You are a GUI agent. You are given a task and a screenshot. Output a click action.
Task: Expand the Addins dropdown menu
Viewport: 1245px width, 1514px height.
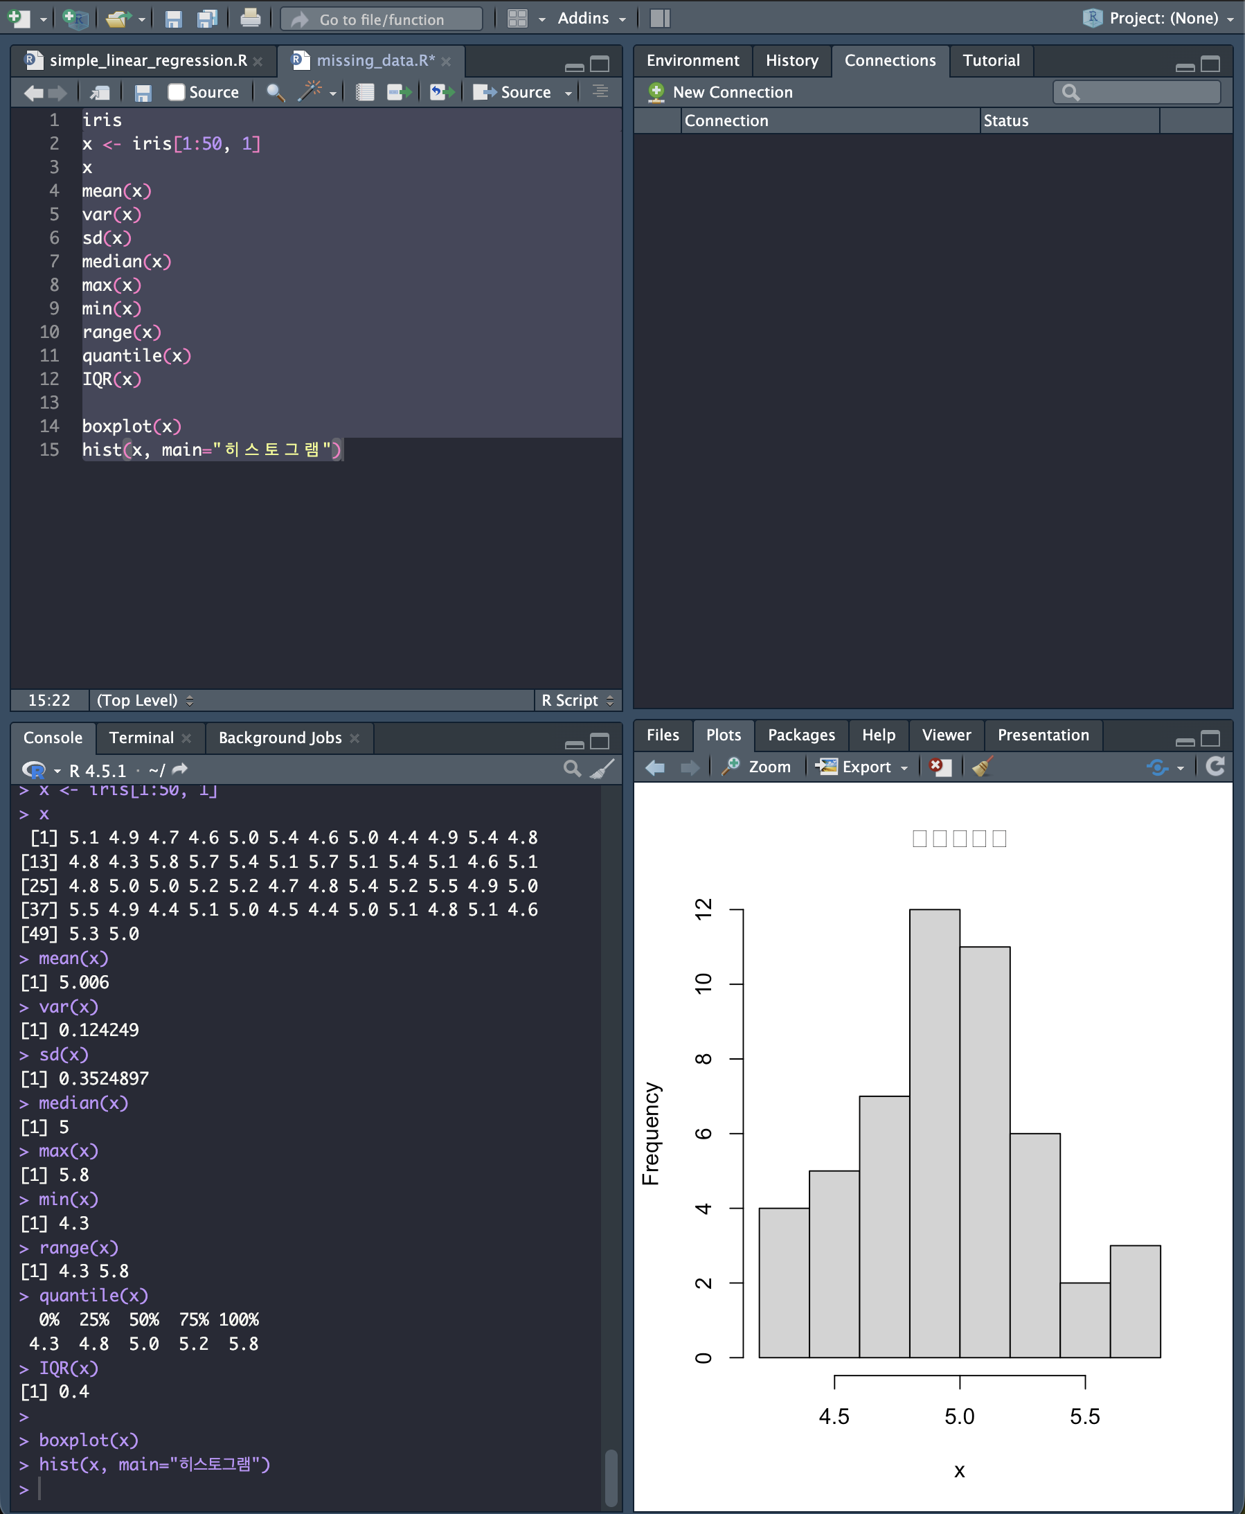point(591,19)
